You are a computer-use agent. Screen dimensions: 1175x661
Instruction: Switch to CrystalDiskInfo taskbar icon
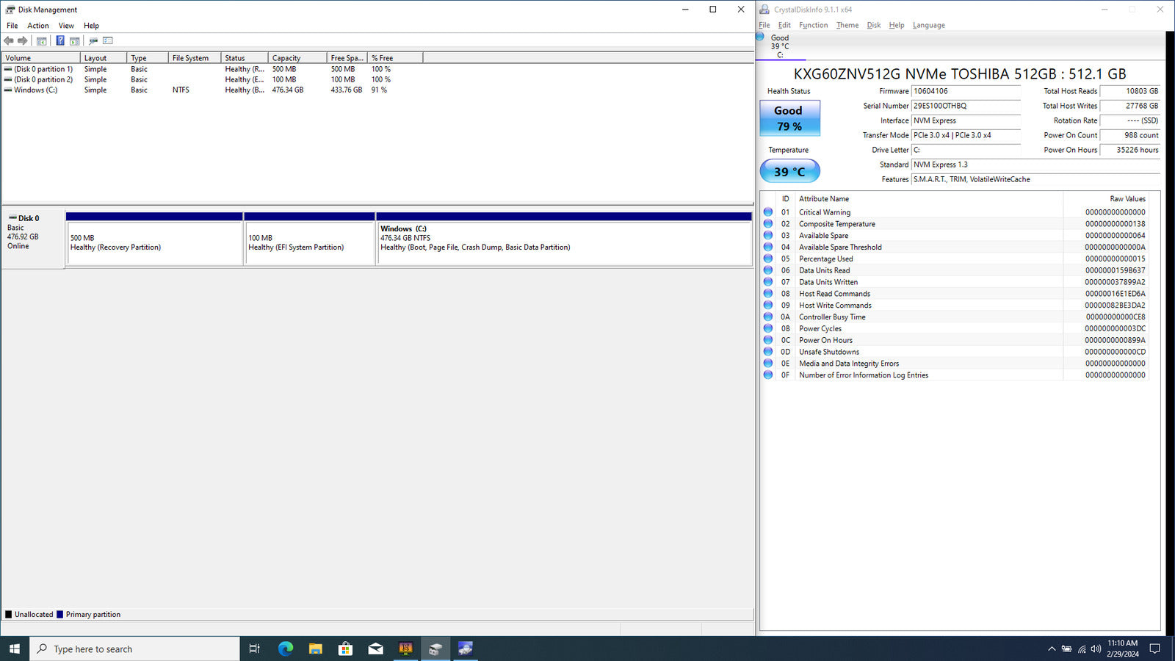(x=466, y=649)
